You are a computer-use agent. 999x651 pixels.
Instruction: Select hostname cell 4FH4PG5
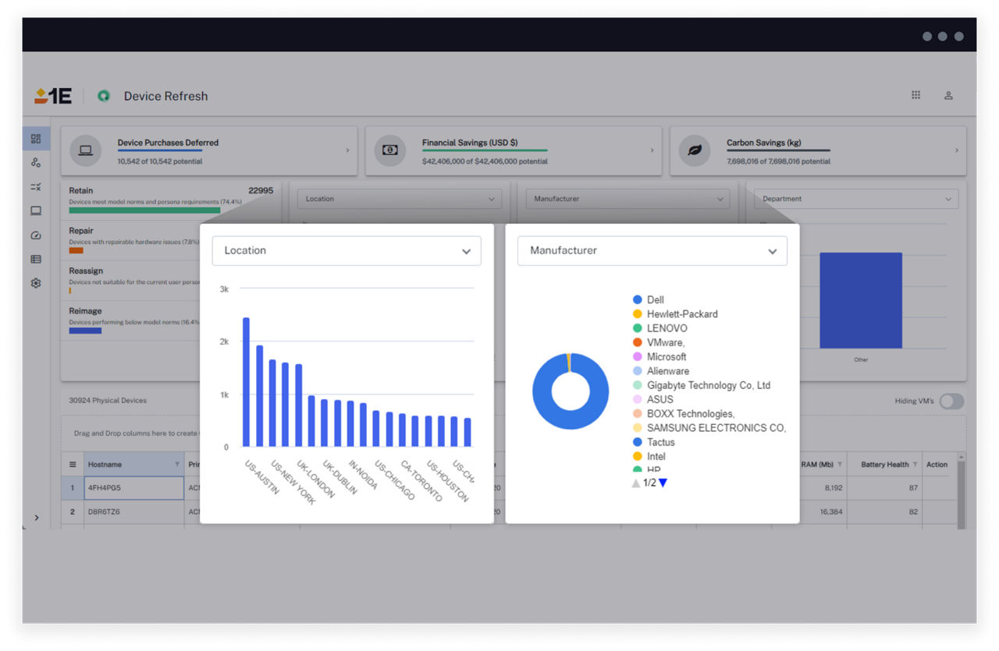point(134,489)
